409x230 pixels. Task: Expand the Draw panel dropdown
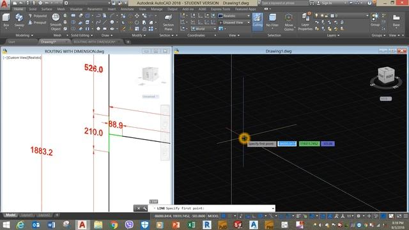coord(107,35)
